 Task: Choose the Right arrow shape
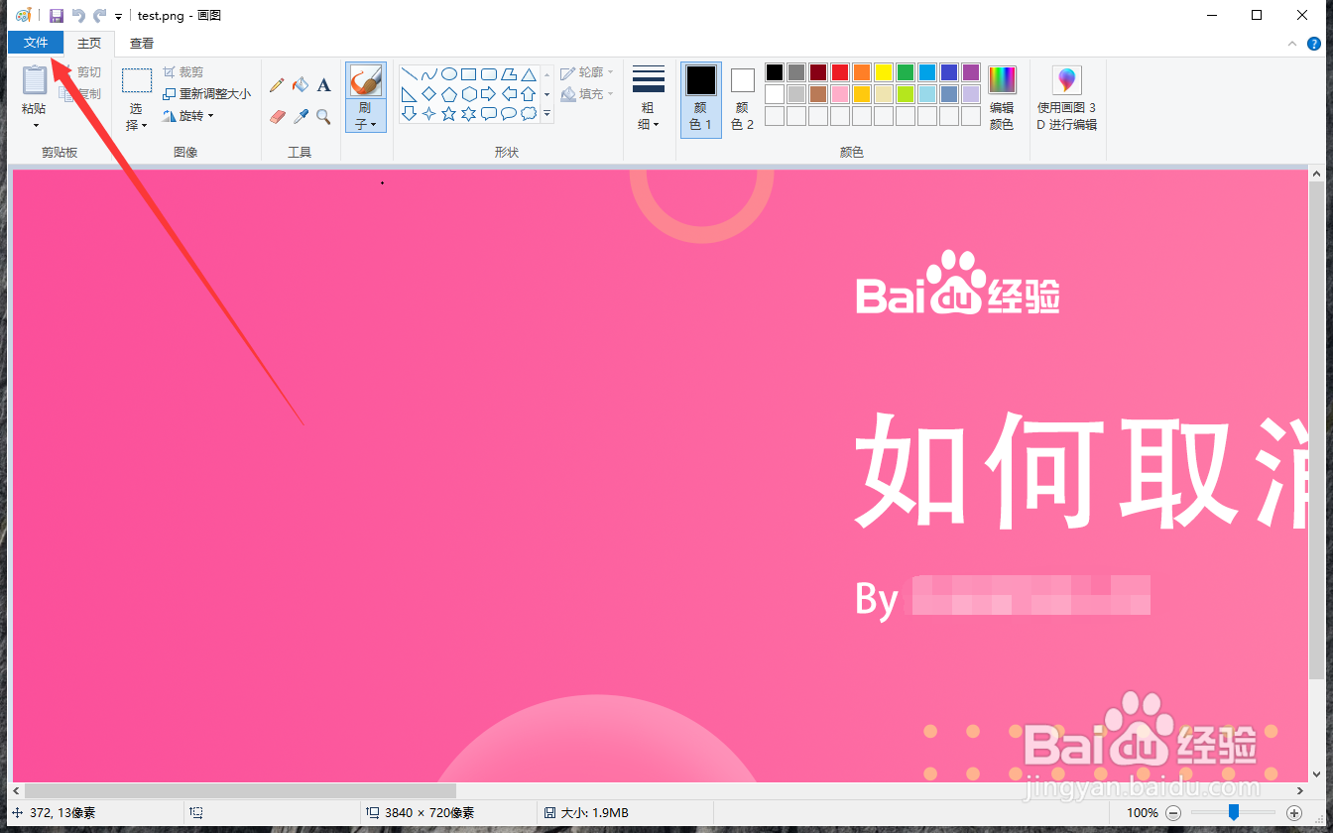click(x=488, y=94)
